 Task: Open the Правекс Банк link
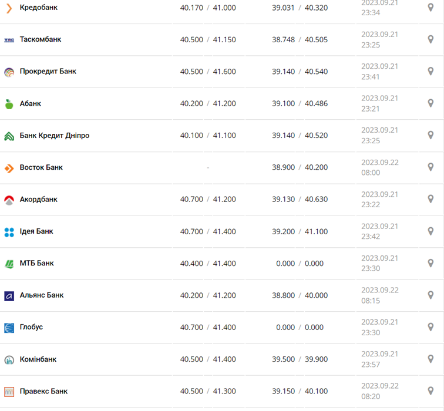pos(43,391)
